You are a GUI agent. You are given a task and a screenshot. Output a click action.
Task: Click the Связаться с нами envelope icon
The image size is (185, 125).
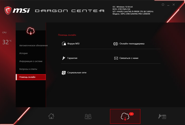point(116,58)
